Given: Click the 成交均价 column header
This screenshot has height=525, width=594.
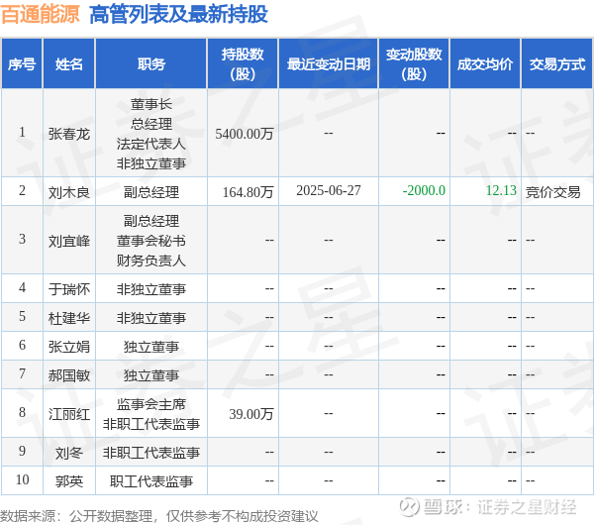Looking at the screenshot, I should click(x=485, y=63).
